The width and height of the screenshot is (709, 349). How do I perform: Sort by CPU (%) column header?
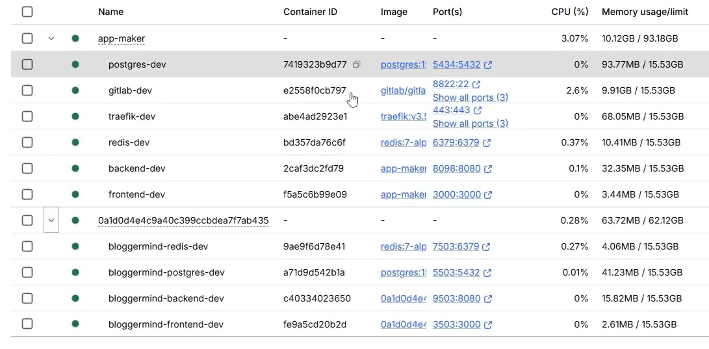pos(569,12)
